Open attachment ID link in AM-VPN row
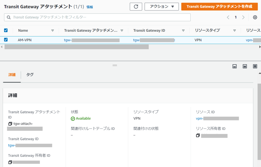The height and width of the screenshot is (167, 261). tap(92, 40)
